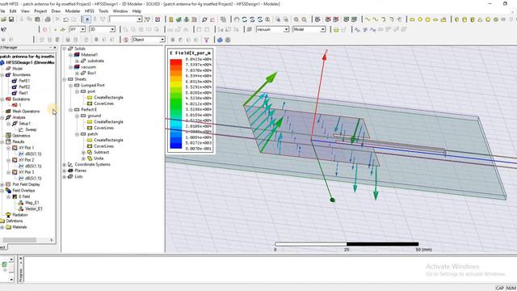The image size is (517, 291).
Task: Open the Object selection mode dropdown
Action: pyautogui.click(x=162, y=40)
